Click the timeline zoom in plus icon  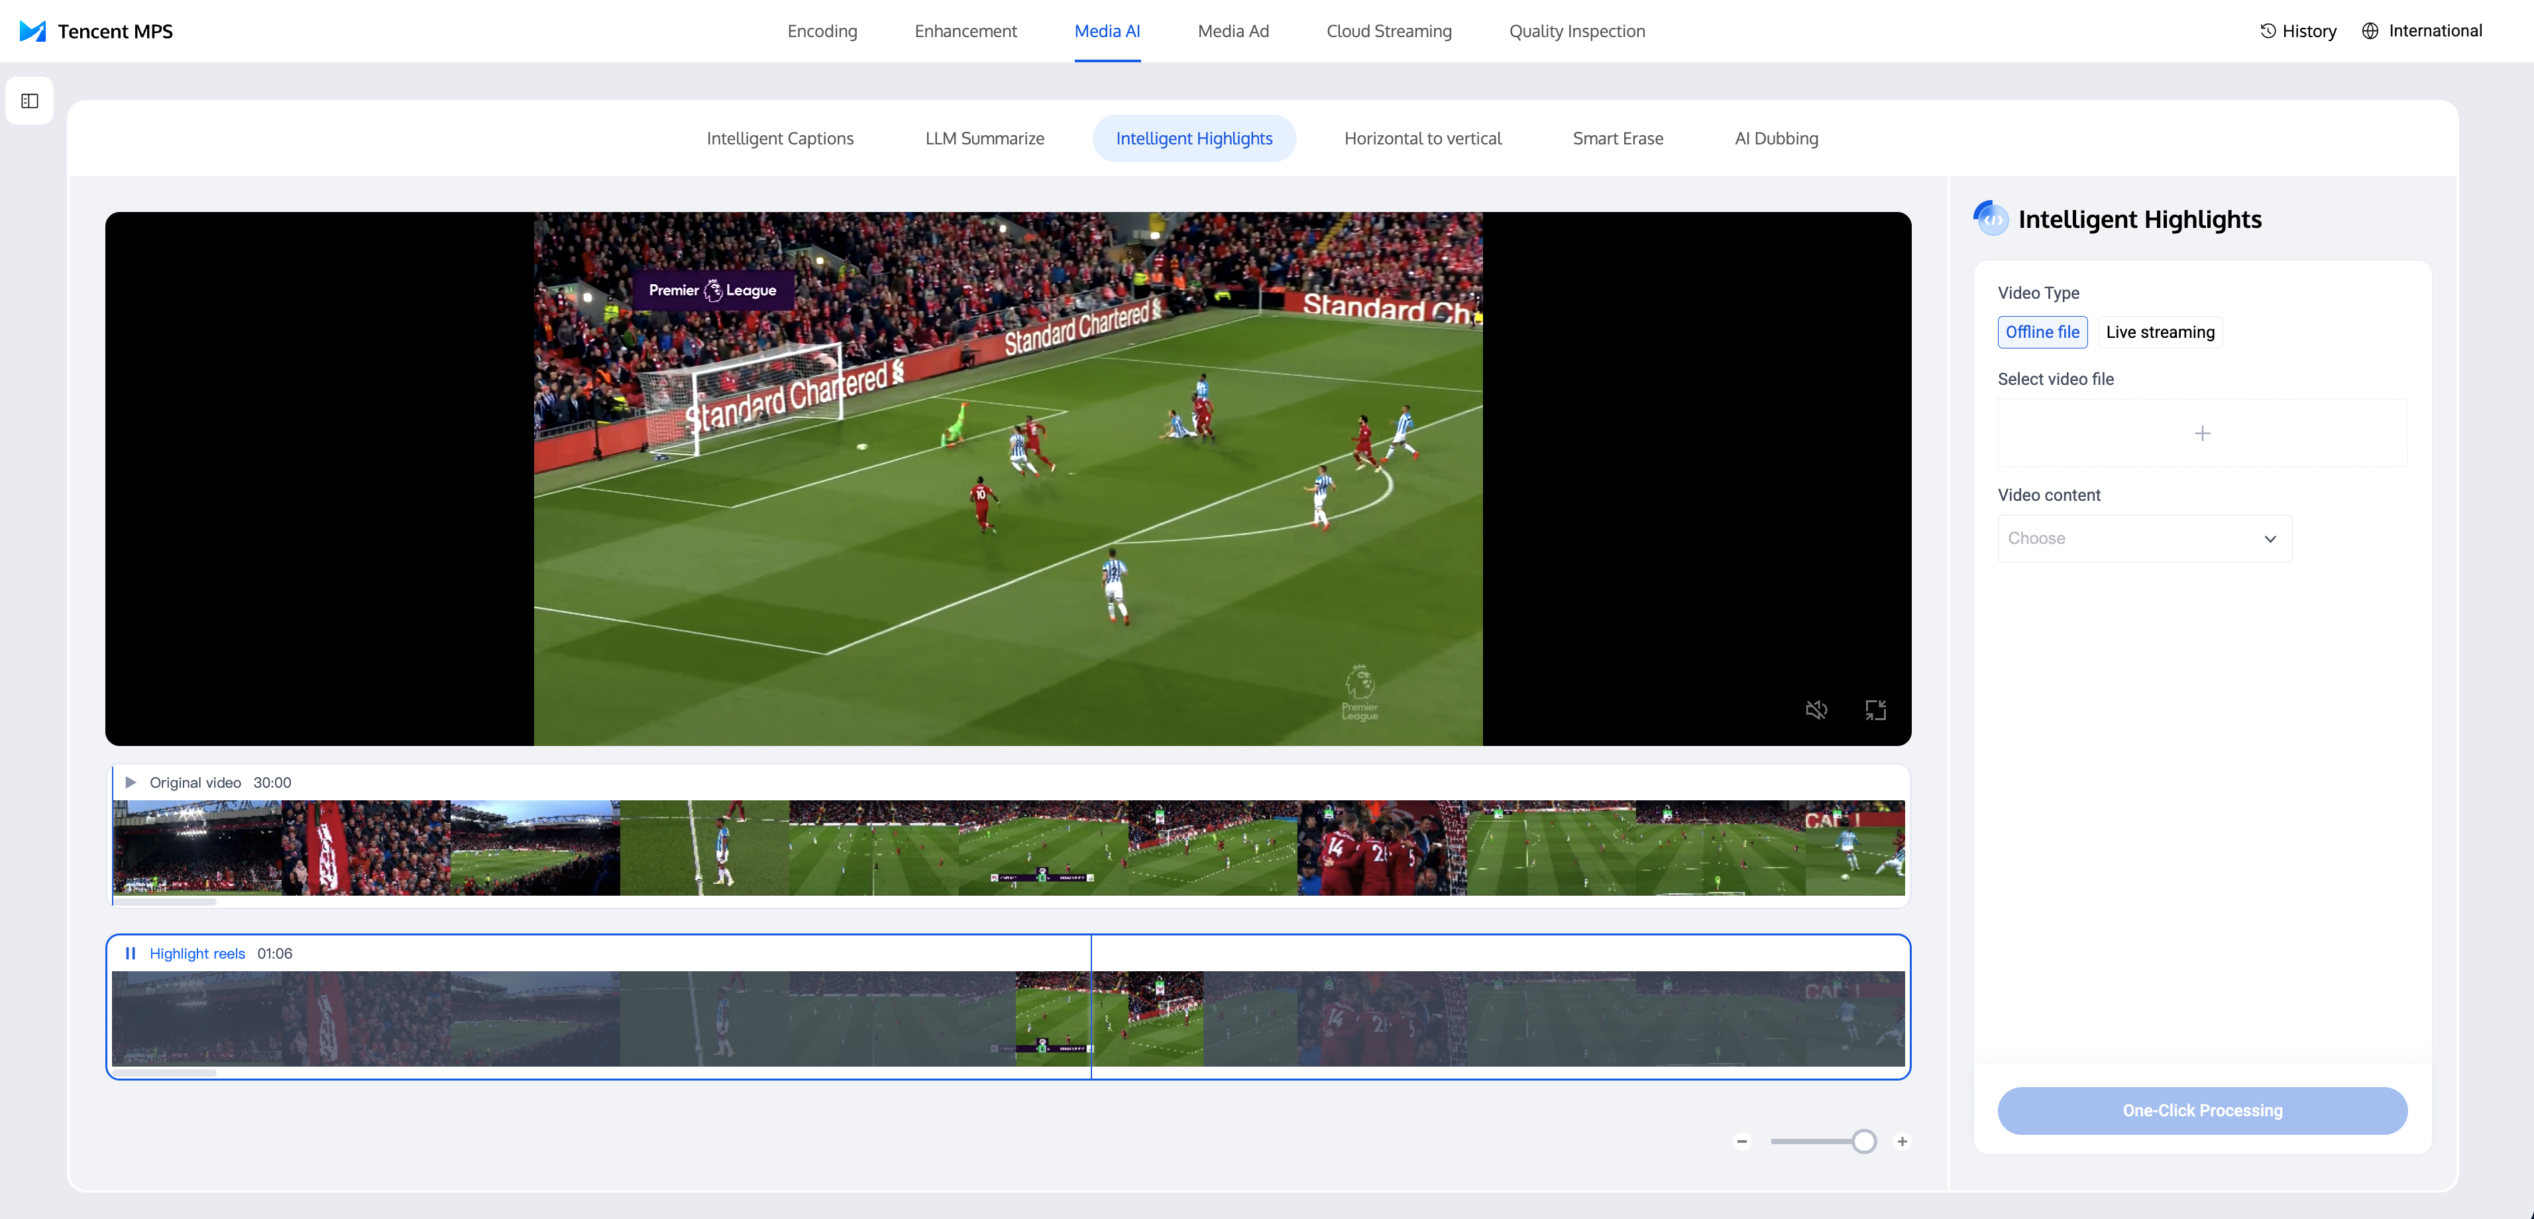click(x=1901, y=1141)
